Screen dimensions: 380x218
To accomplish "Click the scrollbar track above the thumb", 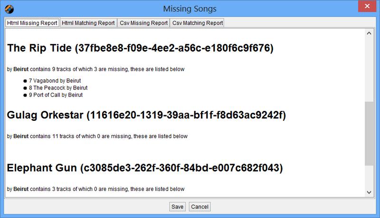I will coord(369,70).
